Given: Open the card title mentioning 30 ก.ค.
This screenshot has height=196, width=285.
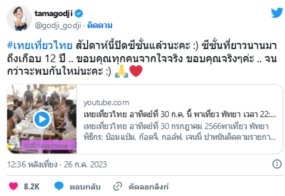Looking at the screenshot, I should 180,114.
